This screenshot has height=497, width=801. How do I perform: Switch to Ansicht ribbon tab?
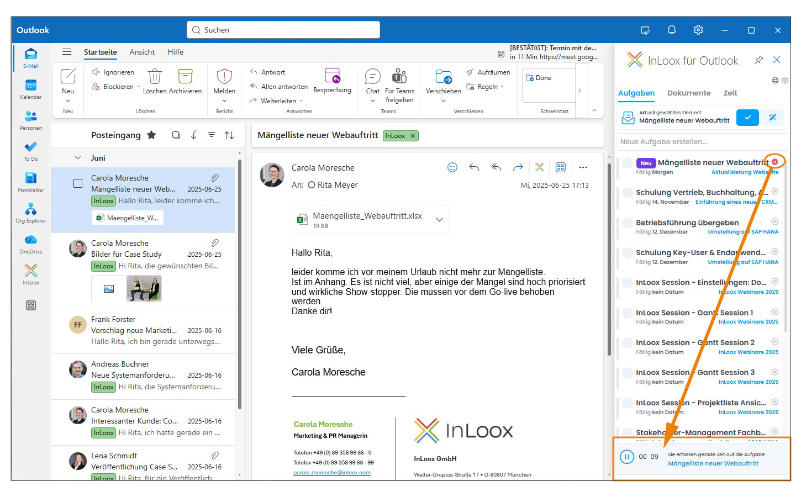coord(142,52)
